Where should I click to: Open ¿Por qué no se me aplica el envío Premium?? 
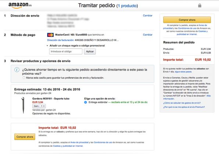pyautogui.click(x=184, y=107)
